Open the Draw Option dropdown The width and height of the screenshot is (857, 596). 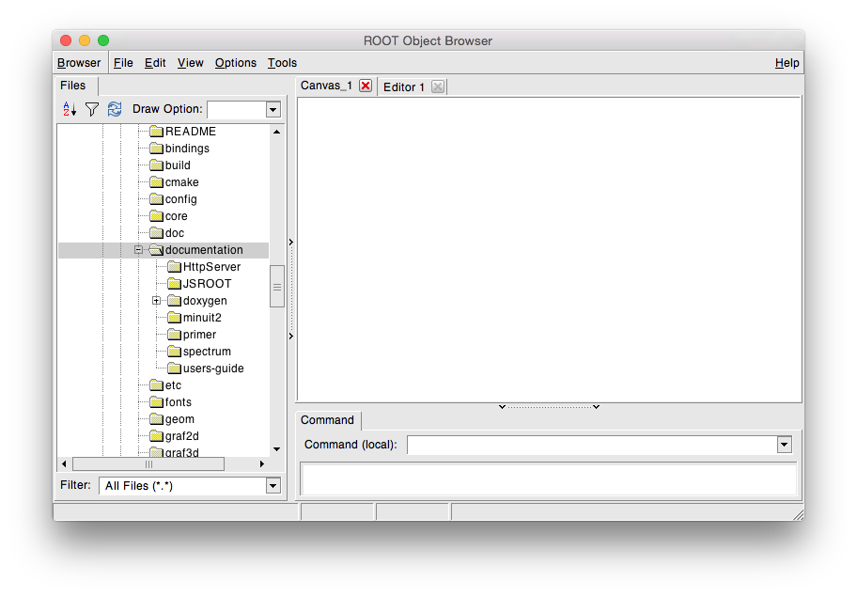[273, 110]
